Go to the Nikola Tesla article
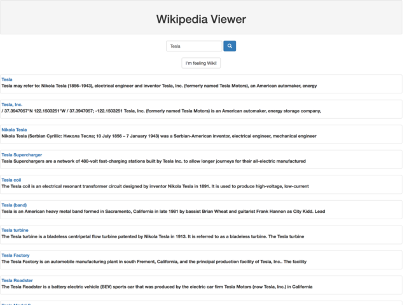Image resolution: width=407 pixels, height=305 pixels. click(x=14, y=130)
